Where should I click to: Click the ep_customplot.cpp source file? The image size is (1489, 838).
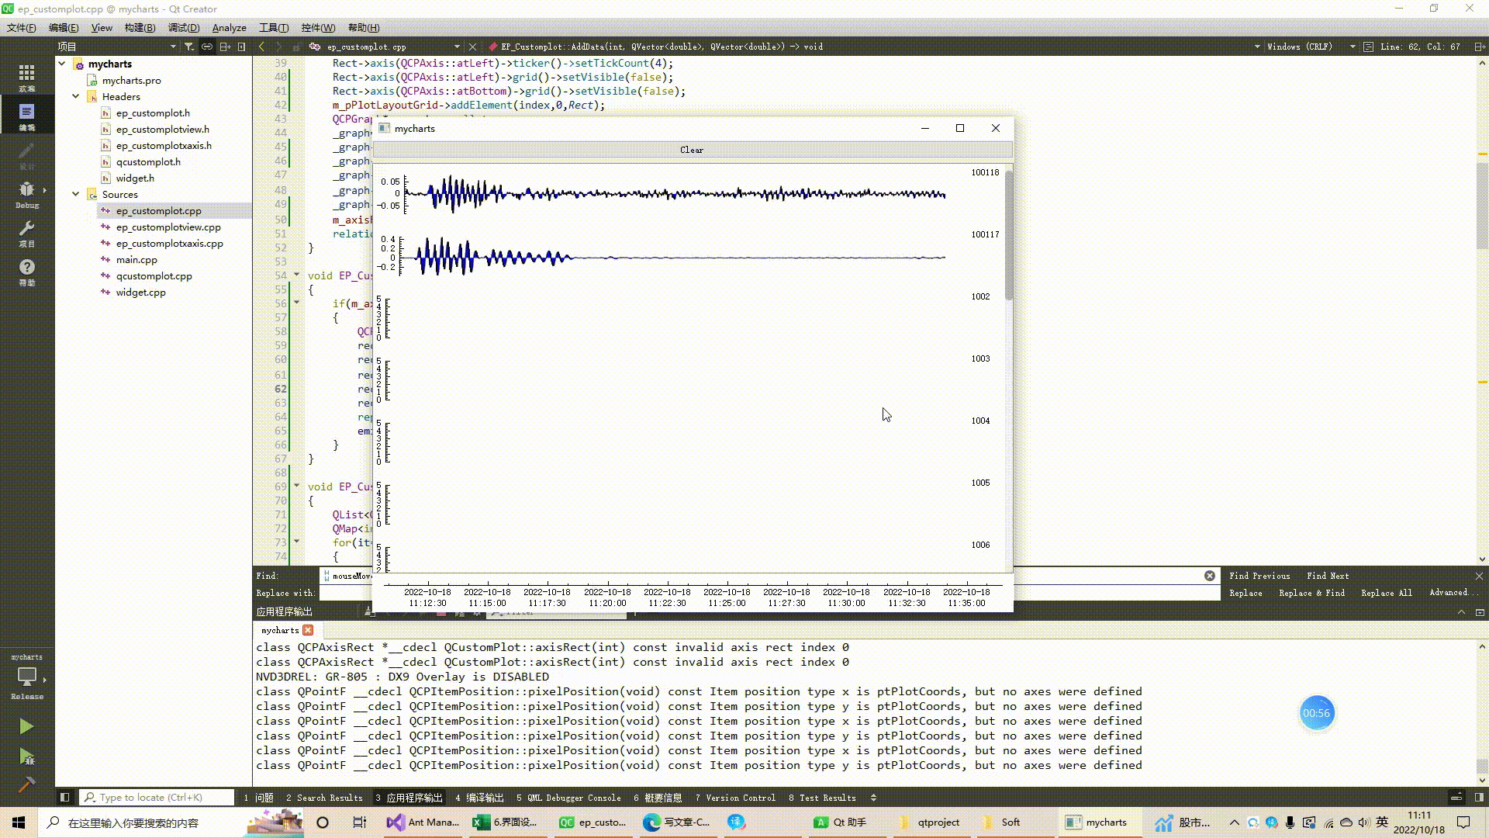160,209
